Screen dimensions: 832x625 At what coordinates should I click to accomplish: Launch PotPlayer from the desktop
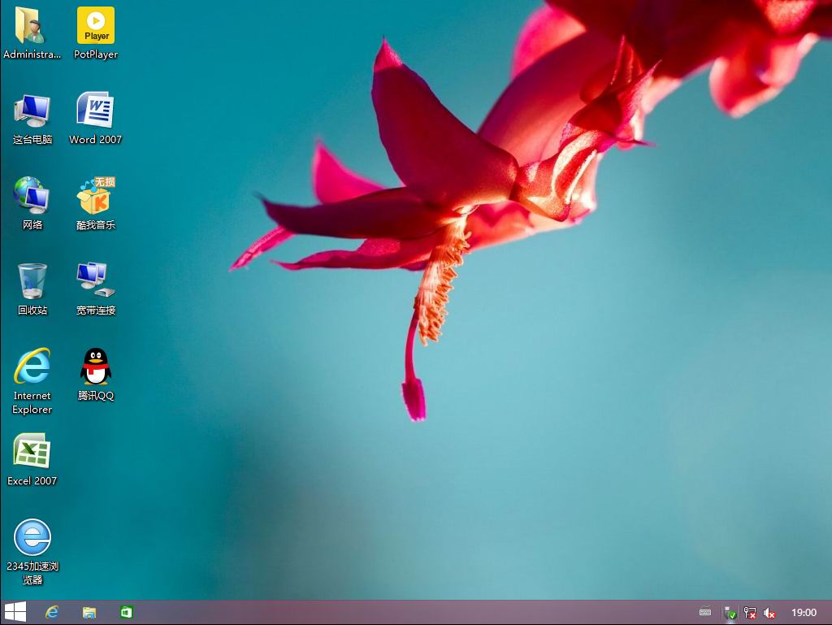(x=96, y=33)
